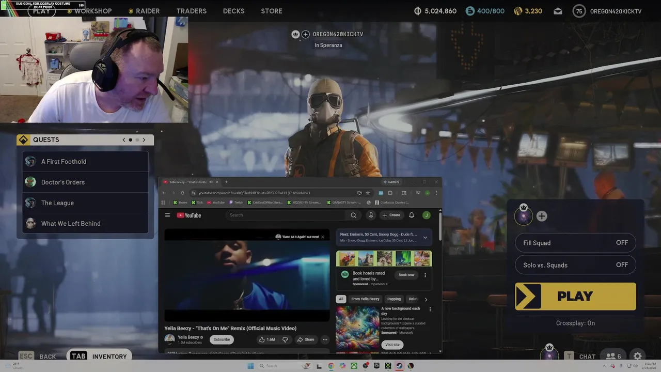The image size is (661, 372).
Task: Click Visit site on the wallpaper ad
Action: pos(392,345)
